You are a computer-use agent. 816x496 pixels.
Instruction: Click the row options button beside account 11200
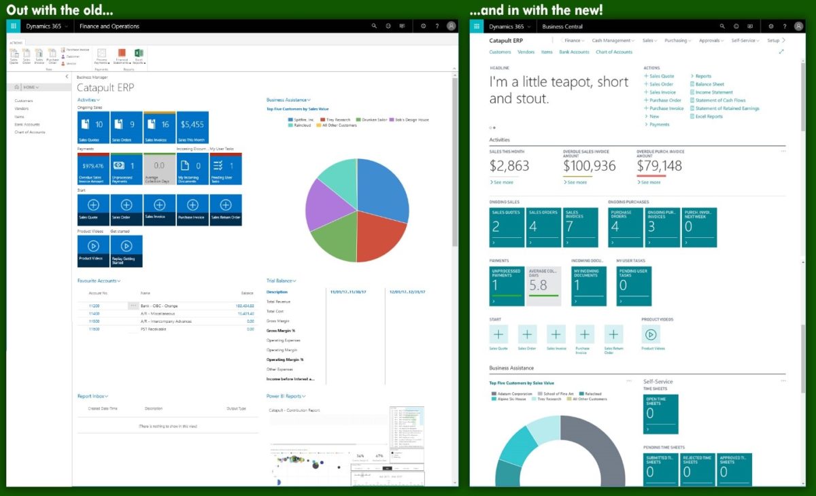pyautogui.click(x=133, y=306)
